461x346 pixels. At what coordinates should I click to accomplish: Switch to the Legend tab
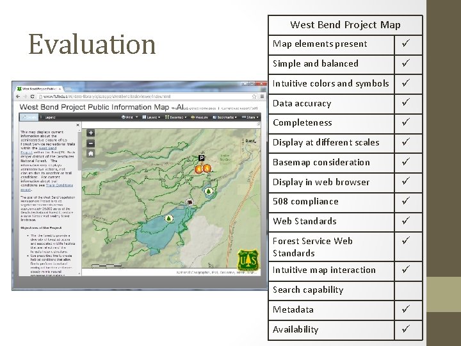(48, 117)
